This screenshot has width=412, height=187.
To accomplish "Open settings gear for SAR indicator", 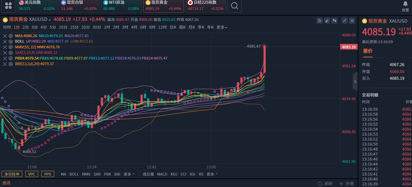I will pos(11,53).
